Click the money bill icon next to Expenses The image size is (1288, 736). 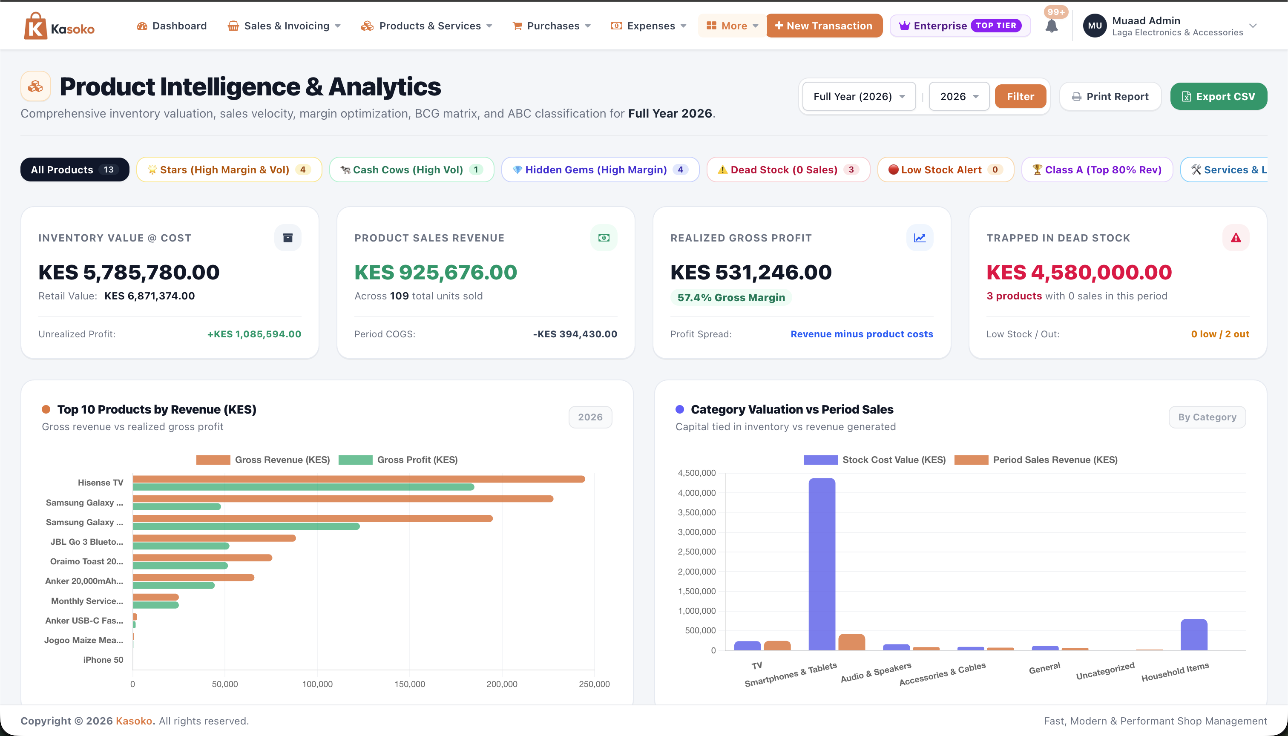click(x=616, y=26)
